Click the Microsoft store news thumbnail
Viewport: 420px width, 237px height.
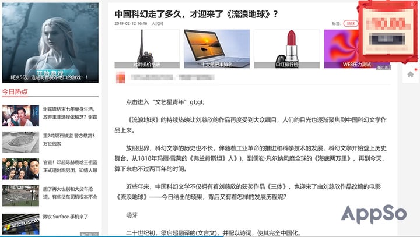(20, 224)
